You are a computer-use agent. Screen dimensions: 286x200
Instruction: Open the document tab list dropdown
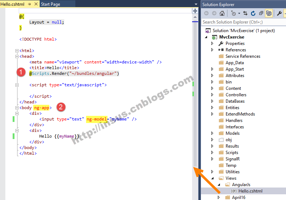pyautogui.click(x=196, y=4)
